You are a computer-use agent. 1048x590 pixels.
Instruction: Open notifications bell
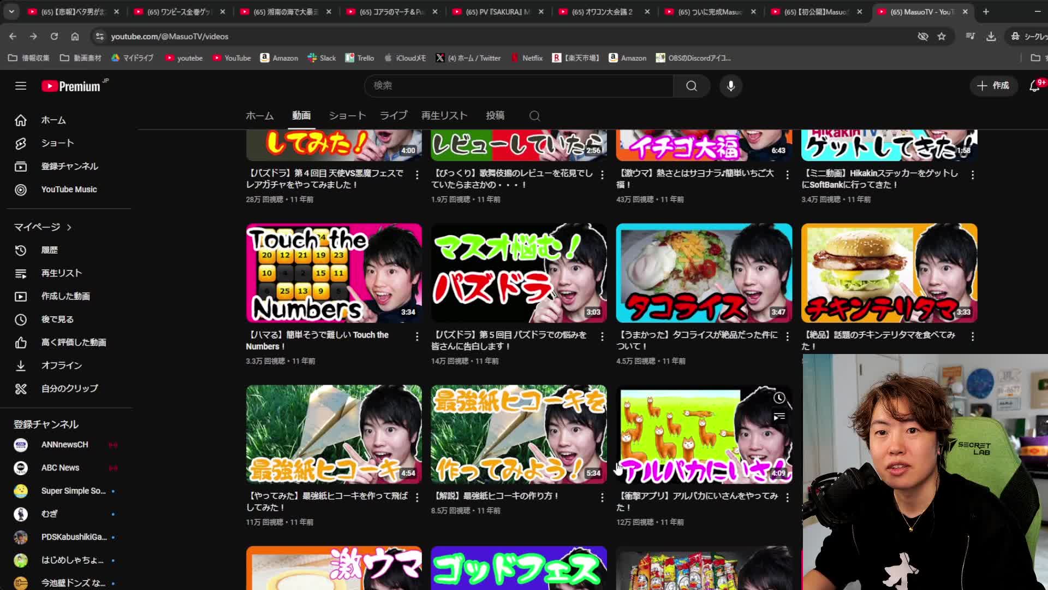pos(1034,86)
